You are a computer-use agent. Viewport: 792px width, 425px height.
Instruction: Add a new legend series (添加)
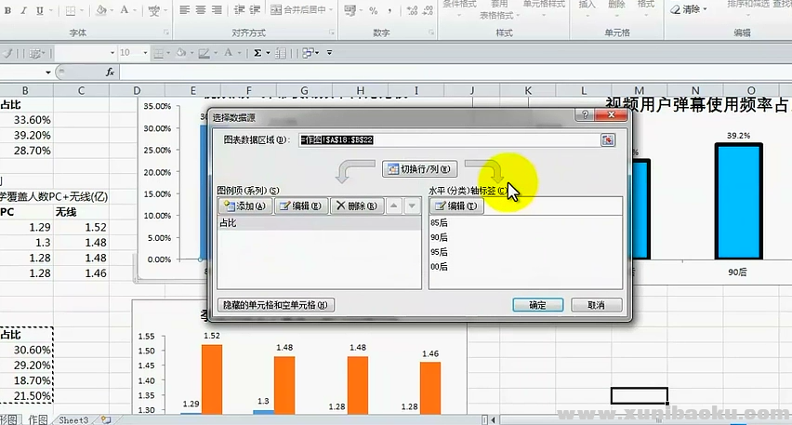pos(244,206)
